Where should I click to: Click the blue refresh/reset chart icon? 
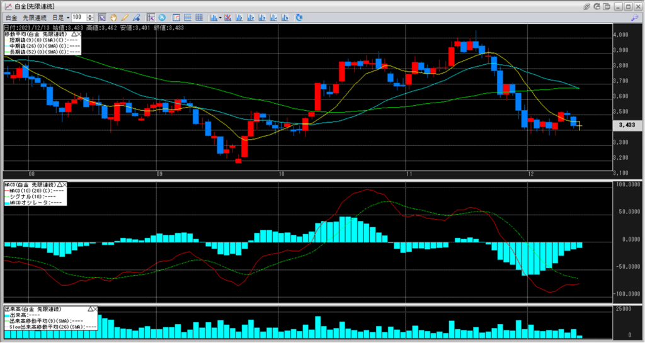click(x=299, y=18)
